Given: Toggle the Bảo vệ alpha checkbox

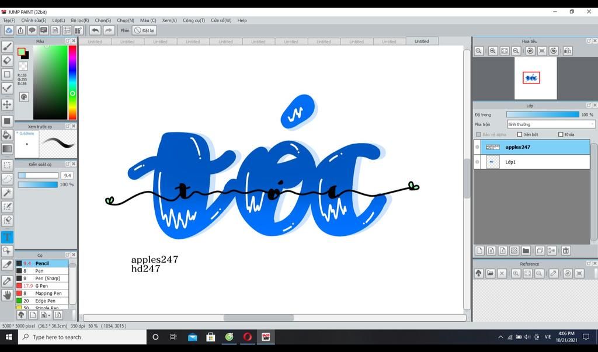Looking at the screenshot, I should tap(479, 134).
